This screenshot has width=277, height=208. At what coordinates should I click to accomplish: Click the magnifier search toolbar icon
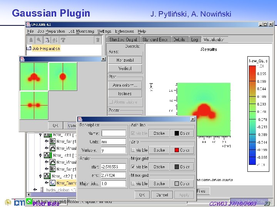coord(39,40)
